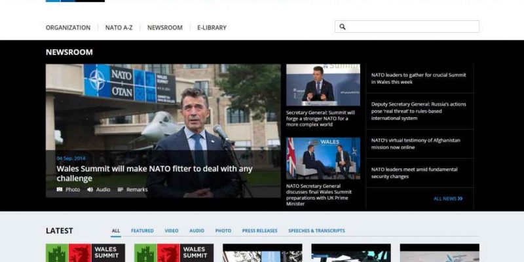Image resolution: width=524 pixels, height=262 pixels.
Task: Click the speaker Audio icon
Action: [90, 189]
